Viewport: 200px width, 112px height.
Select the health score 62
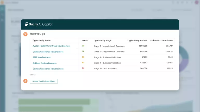[83, 62]
